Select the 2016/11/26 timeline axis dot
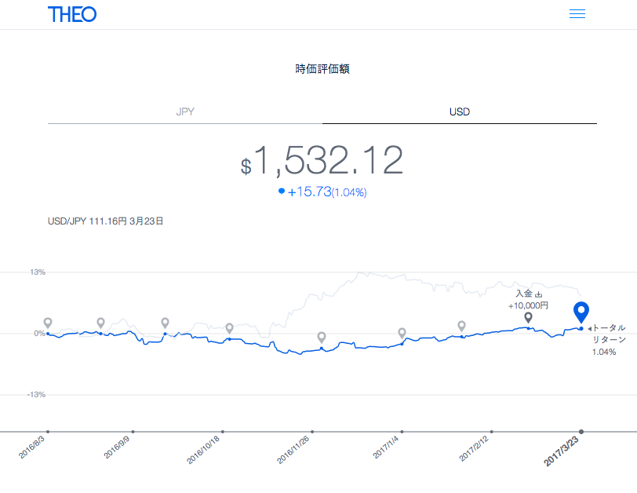The width and height of the screenshot is (637, 493). [312, 432]
